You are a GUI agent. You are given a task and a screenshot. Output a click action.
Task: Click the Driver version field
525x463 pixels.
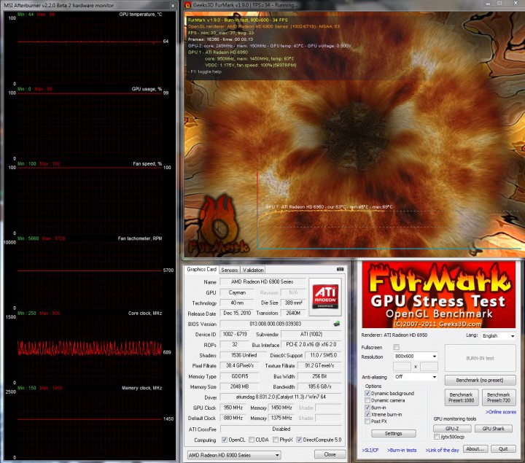tap(281, 397)
